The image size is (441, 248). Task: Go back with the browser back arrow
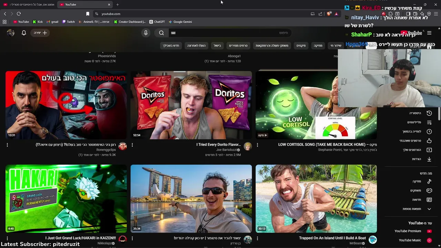[5, 14]
